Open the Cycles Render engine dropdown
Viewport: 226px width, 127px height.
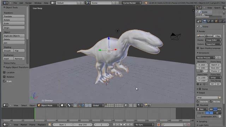(x=132, y=3)
